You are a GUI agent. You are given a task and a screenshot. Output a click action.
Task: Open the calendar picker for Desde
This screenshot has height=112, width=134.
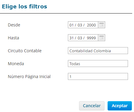pos(102,25)
